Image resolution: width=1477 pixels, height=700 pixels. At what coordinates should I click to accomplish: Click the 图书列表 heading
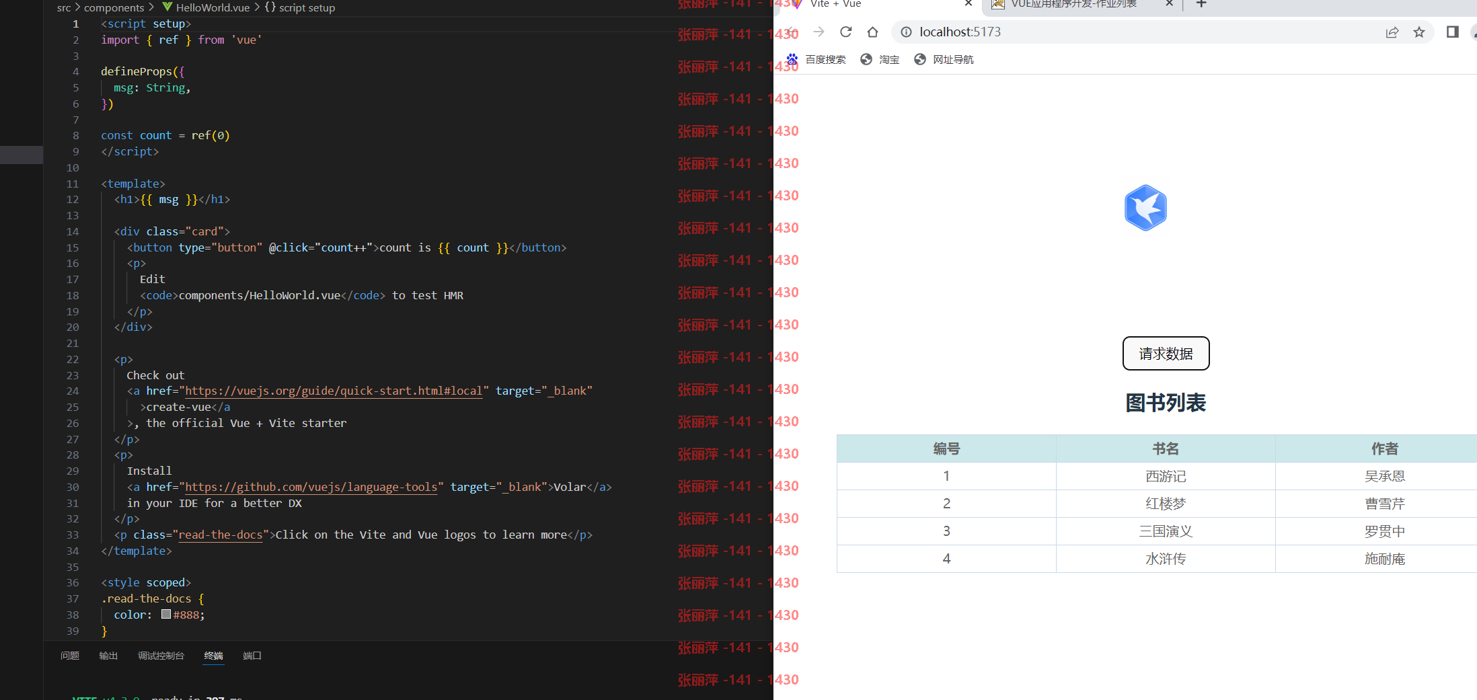[1166, 403]
